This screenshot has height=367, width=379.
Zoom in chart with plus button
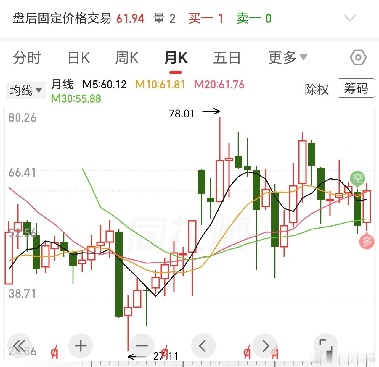(81, 345)
